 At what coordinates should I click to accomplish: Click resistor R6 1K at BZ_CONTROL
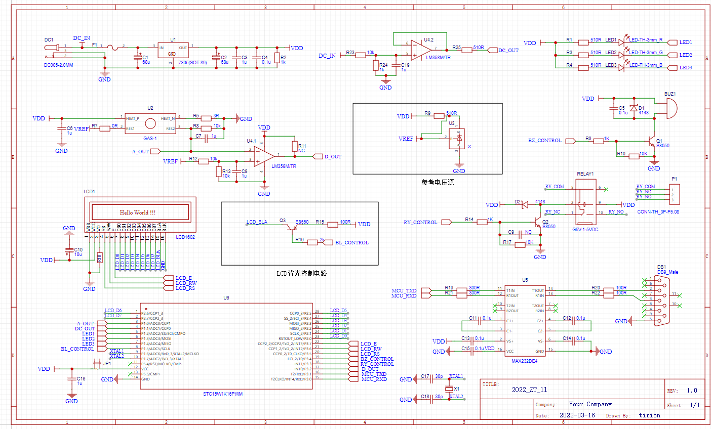tap(598, 141)
